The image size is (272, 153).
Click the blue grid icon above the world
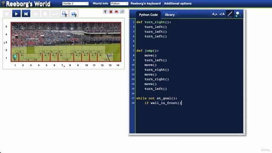click(x=122, y=11)
